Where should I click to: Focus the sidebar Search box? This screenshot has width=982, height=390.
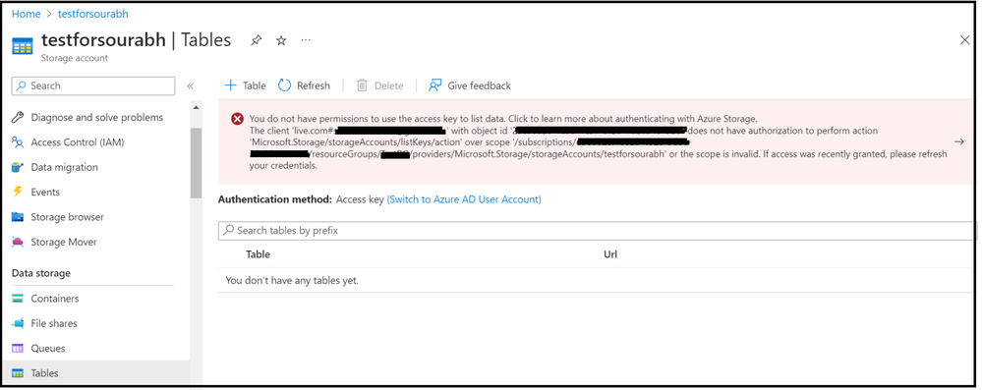(x=93, y=85)
